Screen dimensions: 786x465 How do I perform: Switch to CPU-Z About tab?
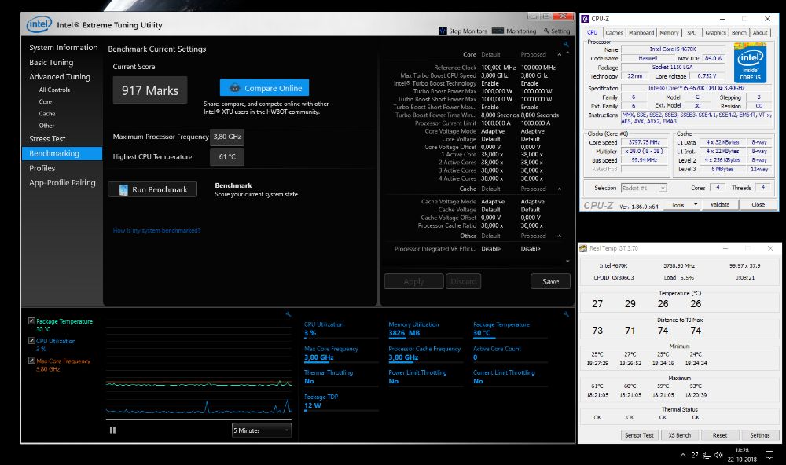[x=760, y=32]
